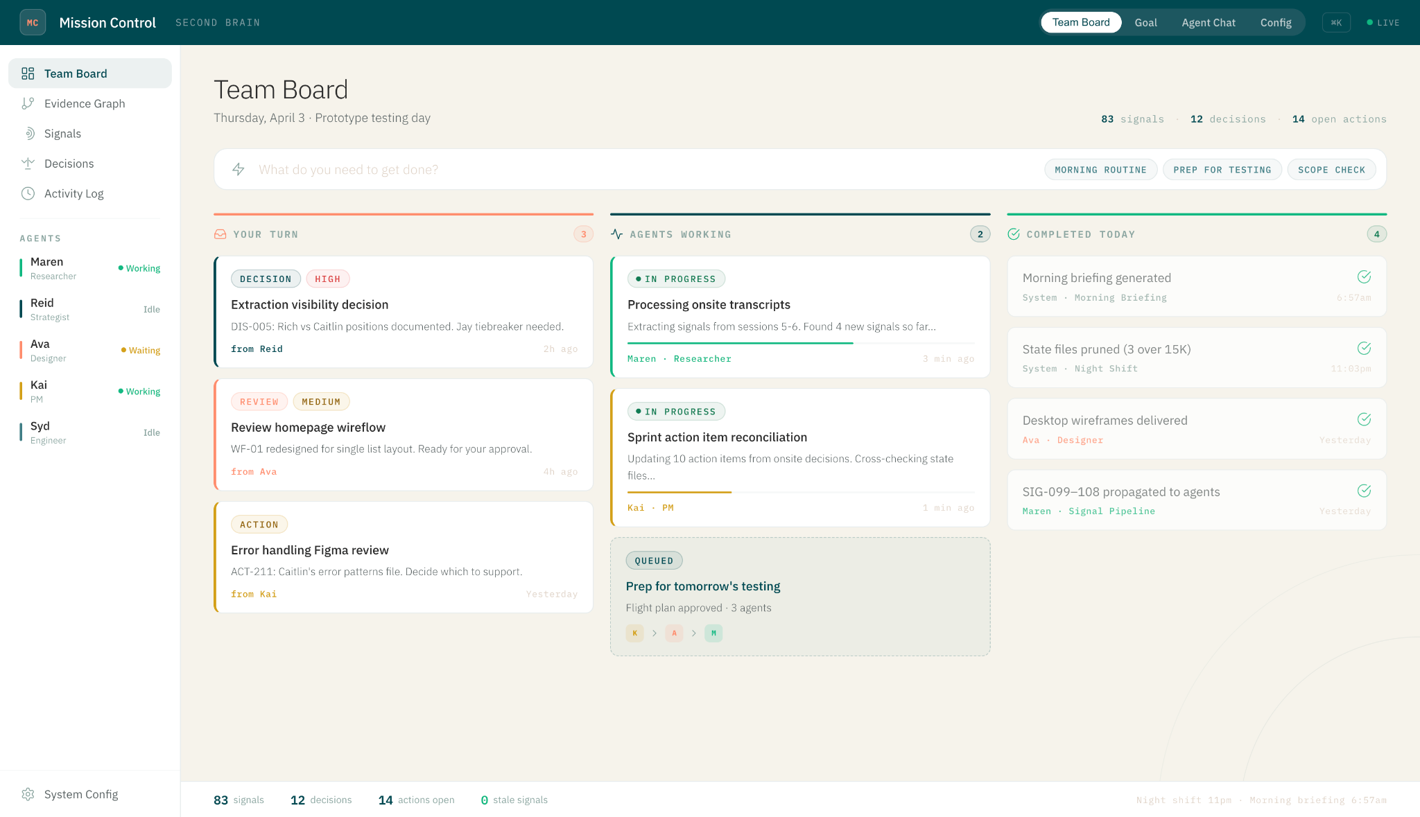Screen dimensions: 1420x817
Task: Click the QUEUED status badge
Action: pos(654,561)
